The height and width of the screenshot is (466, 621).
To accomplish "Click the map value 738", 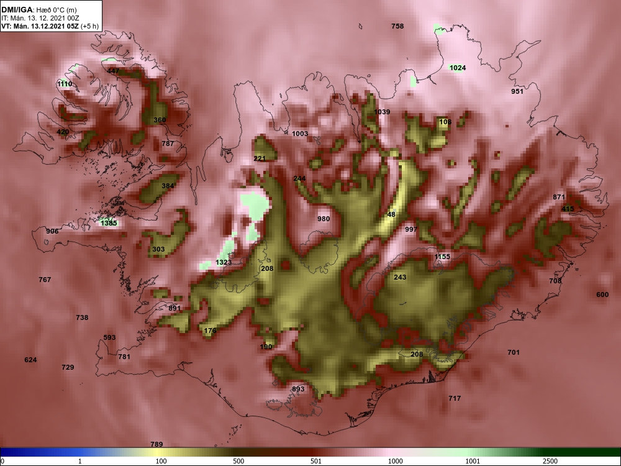I will coord(82,318).
